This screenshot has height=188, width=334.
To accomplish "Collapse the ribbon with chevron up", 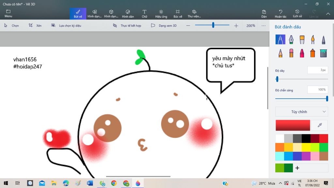I will point(328,14).
